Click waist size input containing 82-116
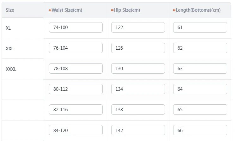 click(76, 109)
